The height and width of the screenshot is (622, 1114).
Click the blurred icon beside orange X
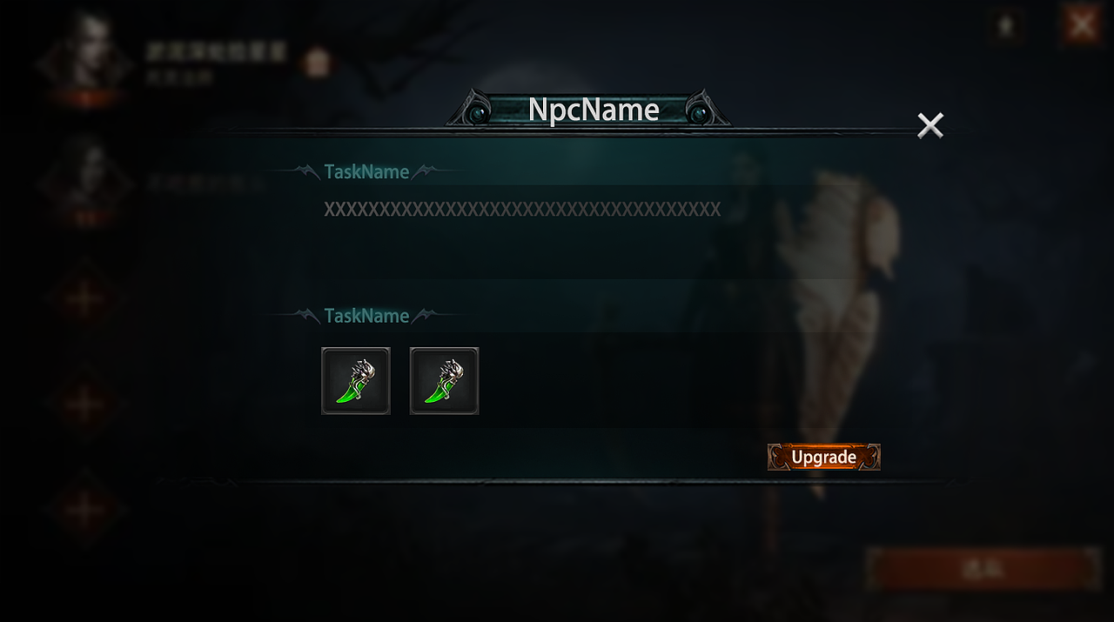click(1006, 26)
